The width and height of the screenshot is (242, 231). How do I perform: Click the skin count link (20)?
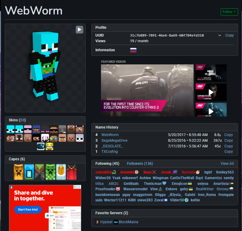tap(23, 120)
